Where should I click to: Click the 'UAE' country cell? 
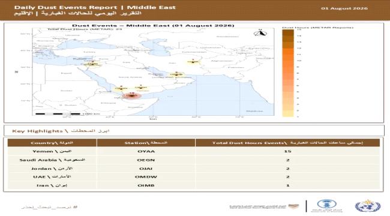(x=52, y=176)
